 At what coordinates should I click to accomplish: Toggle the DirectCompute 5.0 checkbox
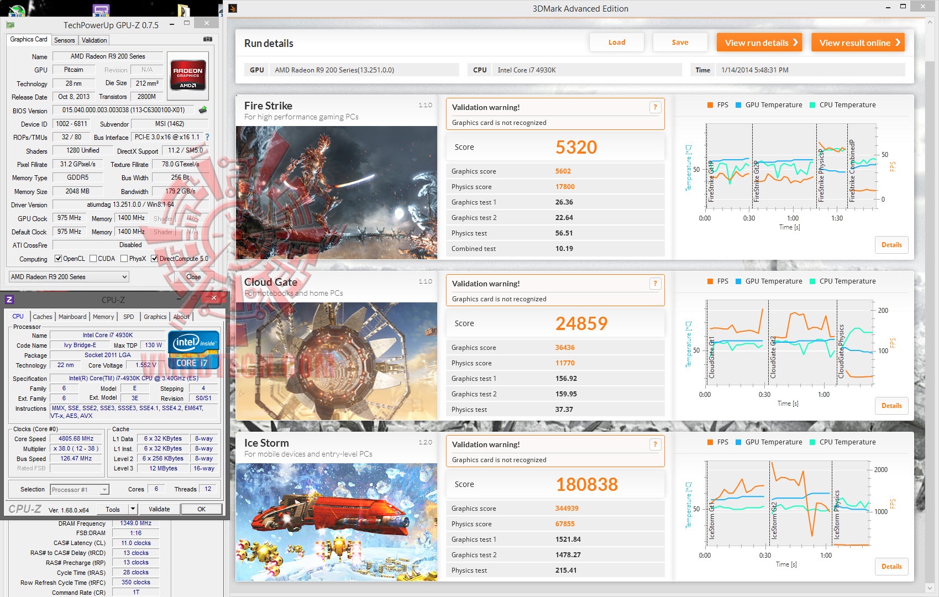155,259
